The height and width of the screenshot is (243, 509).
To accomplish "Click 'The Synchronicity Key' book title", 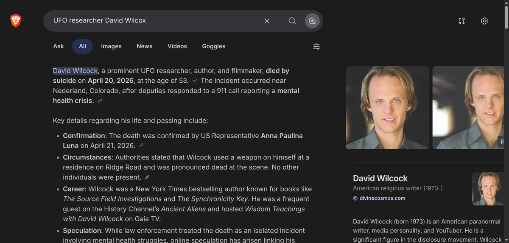I will pos(212,199).
